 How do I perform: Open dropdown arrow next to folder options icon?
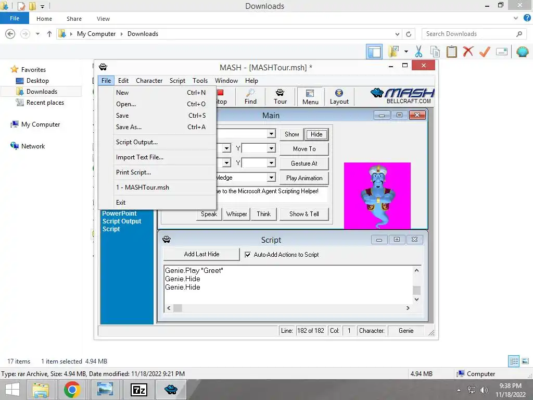point(406,52)
